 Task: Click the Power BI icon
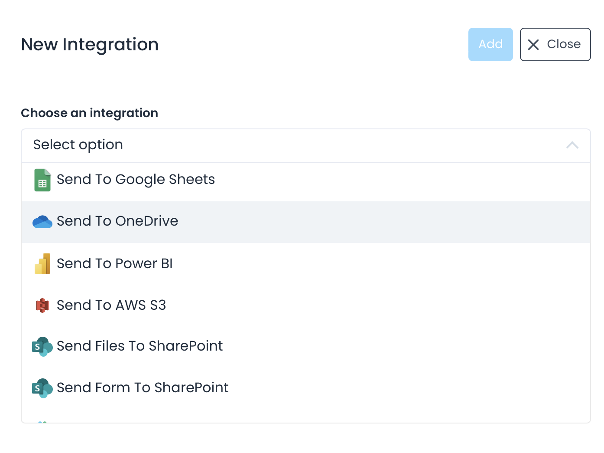42,264
